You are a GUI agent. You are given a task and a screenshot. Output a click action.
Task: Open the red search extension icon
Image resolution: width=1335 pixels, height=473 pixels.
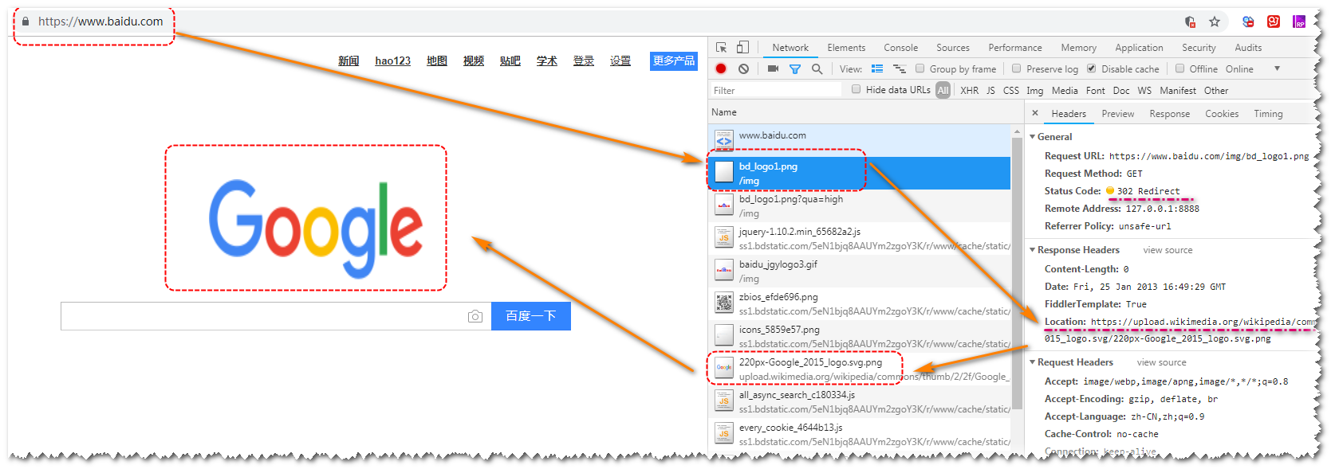pos(1274,21)
